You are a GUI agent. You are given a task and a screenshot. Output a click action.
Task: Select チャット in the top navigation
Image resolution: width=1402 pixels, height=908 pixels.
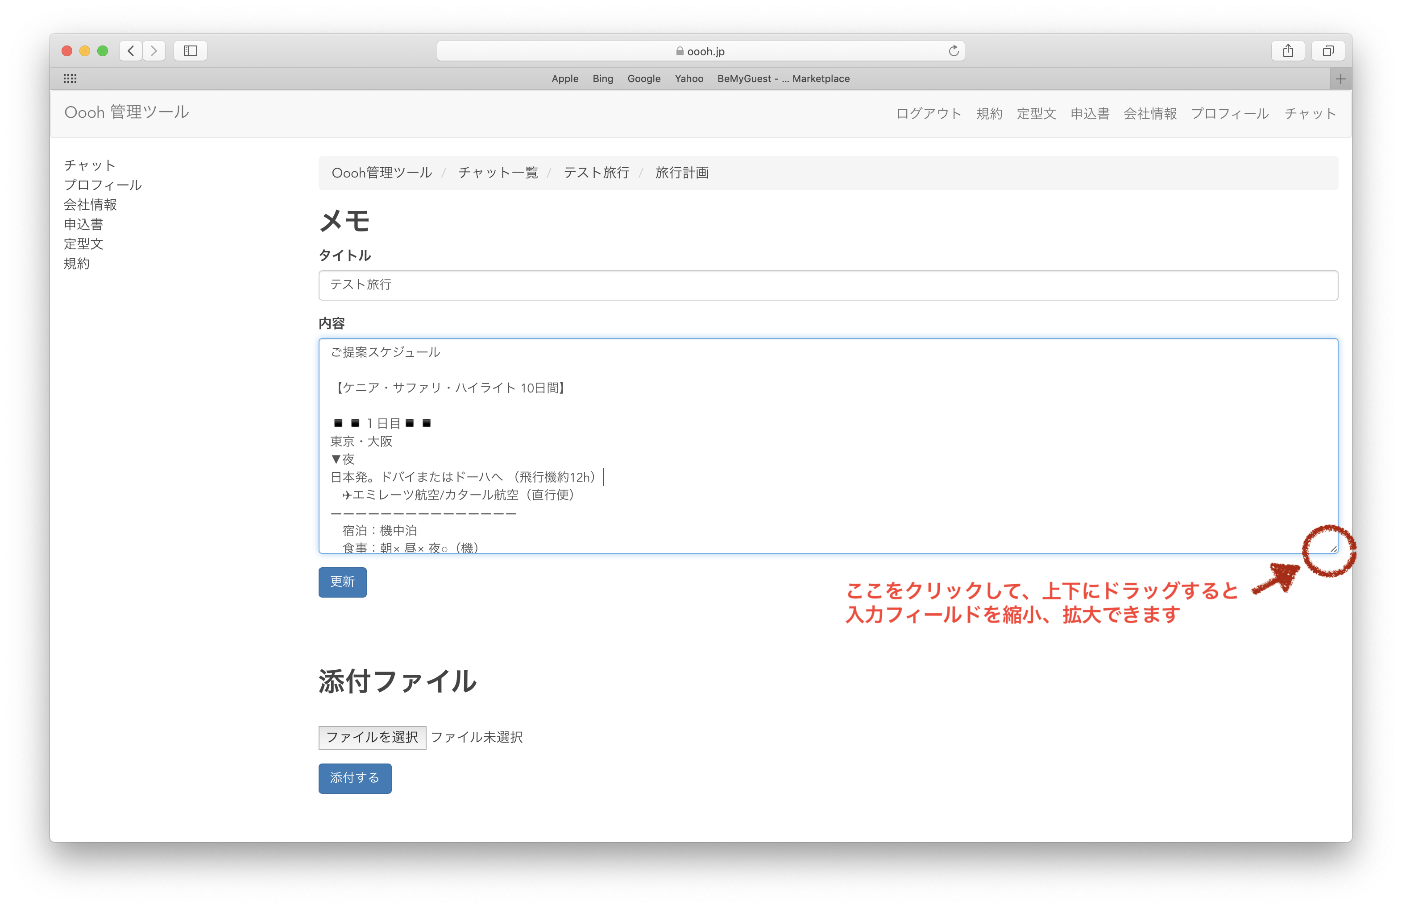[x=1310, y=114]
